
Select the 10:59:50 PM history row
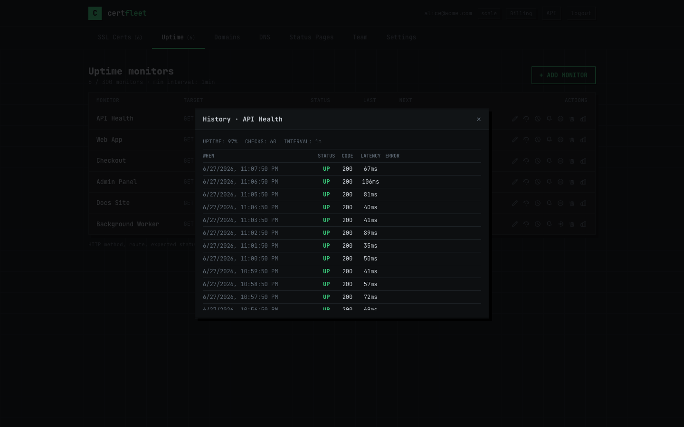pyautogui.click(x=342, y=271)
